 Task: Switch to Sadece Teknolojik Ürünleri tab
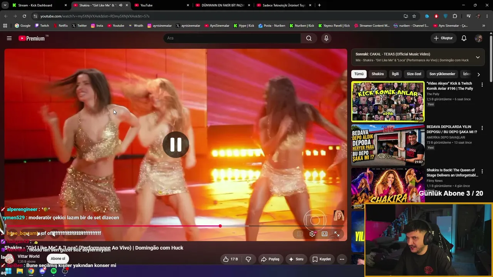coord(284,5)
